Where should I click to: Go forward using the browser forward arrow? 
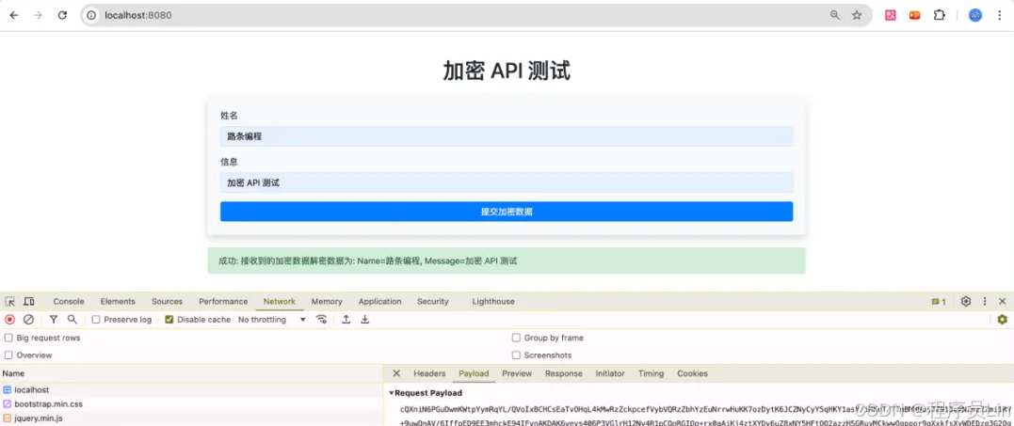coord(39,15)
